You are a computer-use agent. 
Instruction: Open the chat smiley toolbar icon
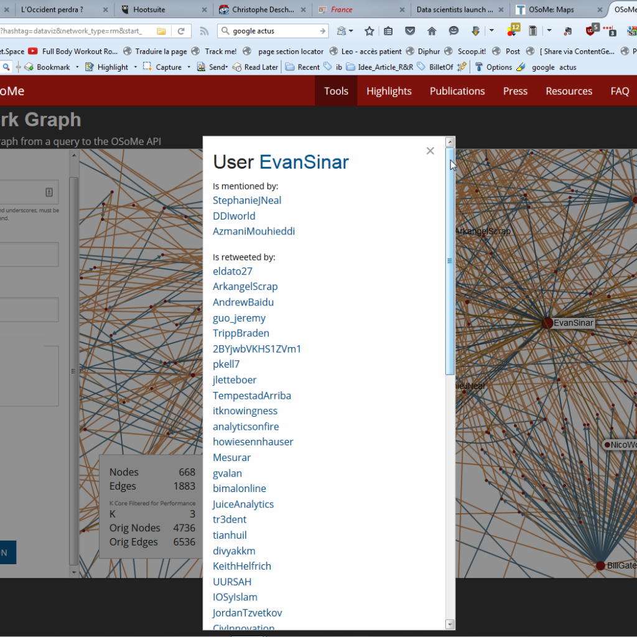point(453,31)
